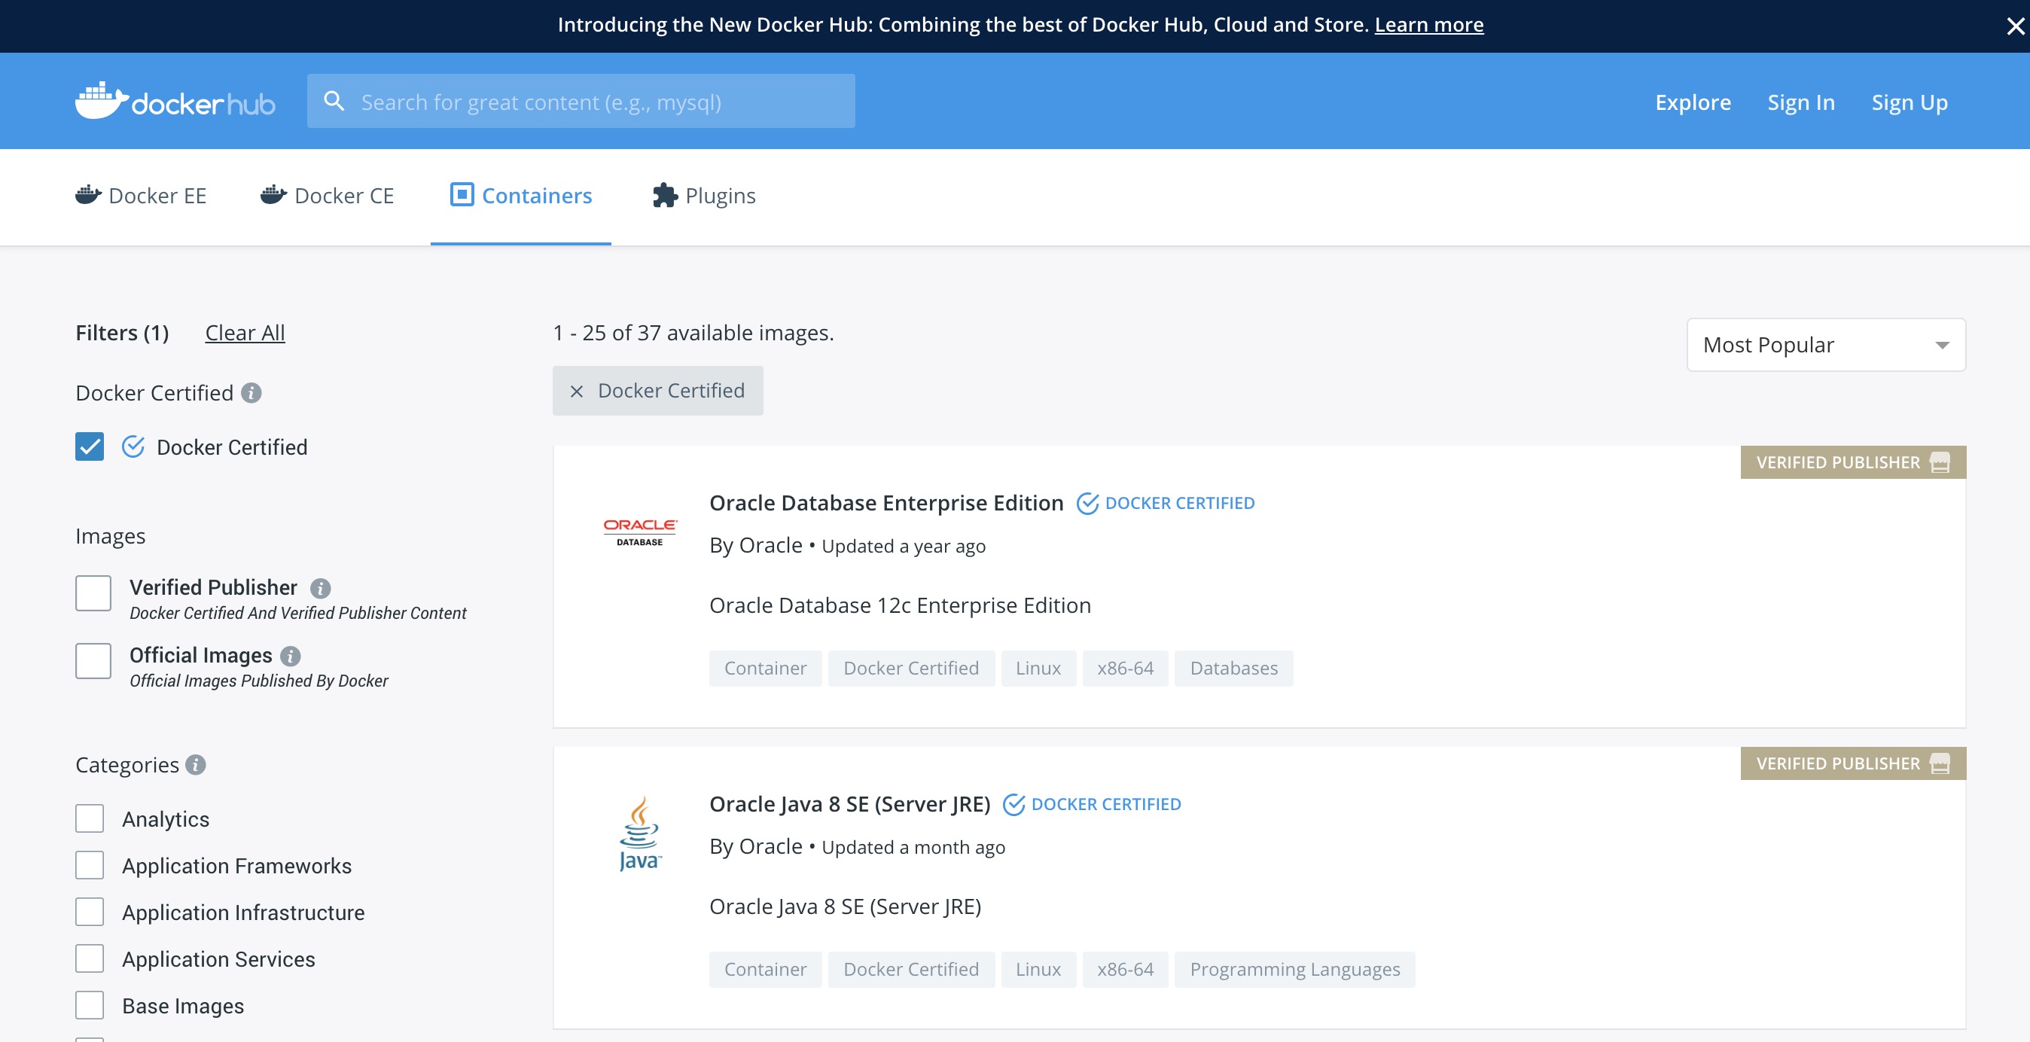The image size is (2030, 1042).
Task: Enable the Verified Publisher checkbox
Action: pos(93,593)
